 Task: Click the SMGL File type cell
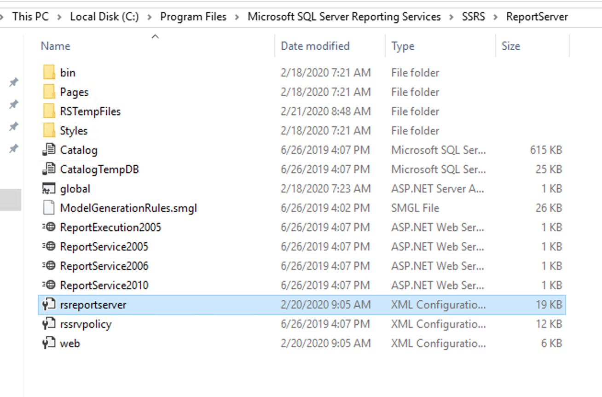415,208
